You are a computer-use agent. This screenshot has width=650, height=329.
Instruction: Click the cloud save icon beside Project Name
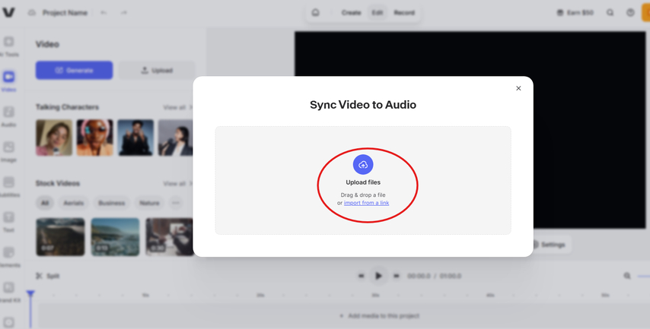click(32, 12)
